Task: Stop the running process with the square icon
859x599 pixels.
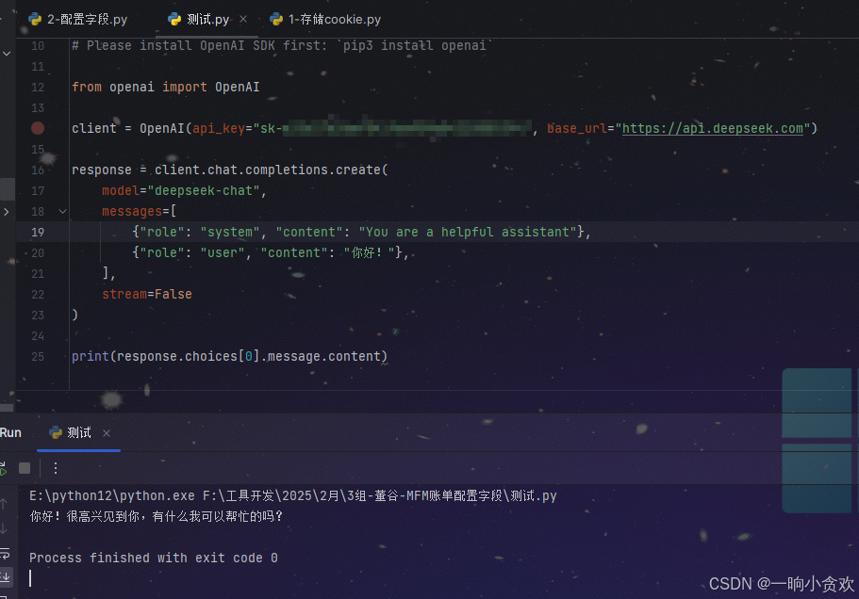Action: point(25,468)
